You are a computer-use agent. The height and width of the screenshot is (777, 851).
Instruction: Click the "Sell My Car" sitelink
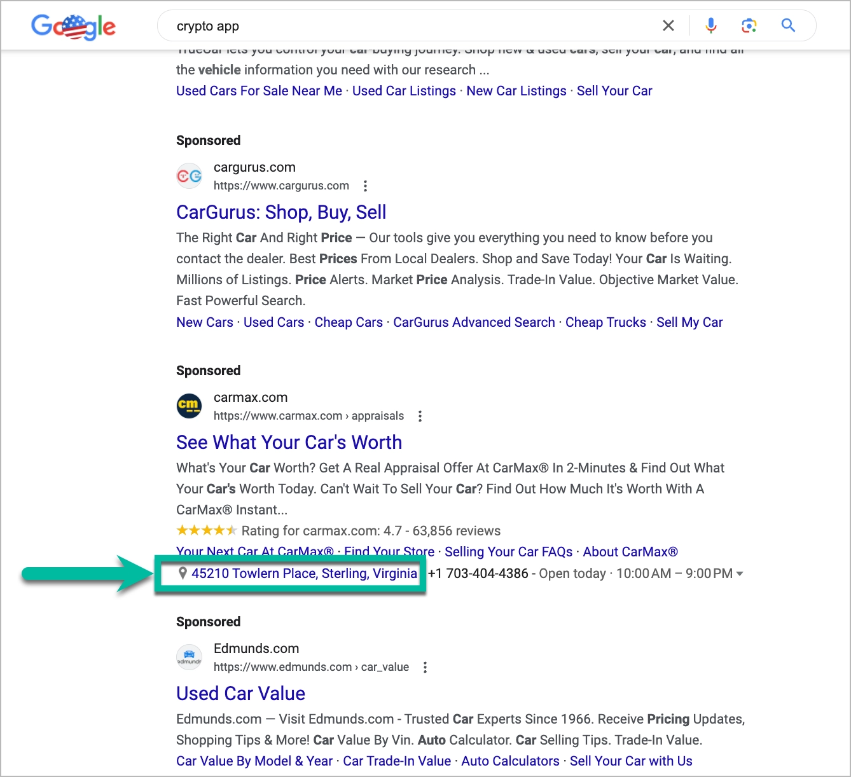tap(689, 322)
